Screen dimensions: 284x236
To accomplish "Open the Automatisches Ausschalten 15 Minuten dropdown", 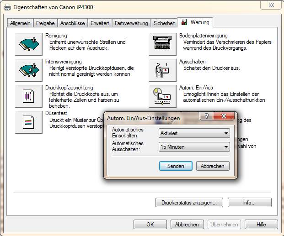I will click(194, 147).
